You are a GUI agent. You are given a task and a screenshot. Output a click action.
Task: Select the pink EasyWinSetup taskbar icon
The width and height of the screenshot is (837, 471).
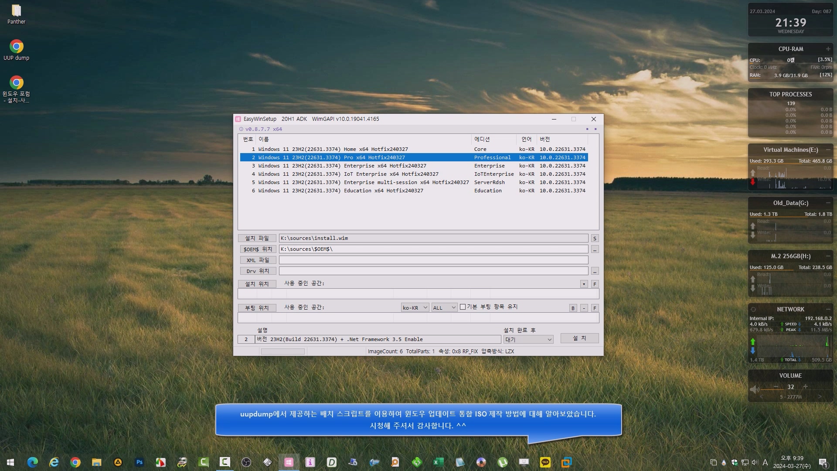289,462
